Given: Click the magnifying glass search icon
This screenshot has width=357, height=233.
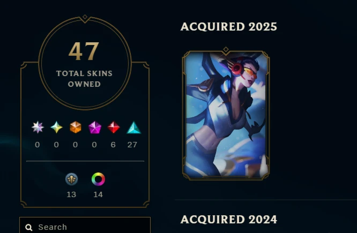Looking at the screenshot, I should click(x=29, y=227).
